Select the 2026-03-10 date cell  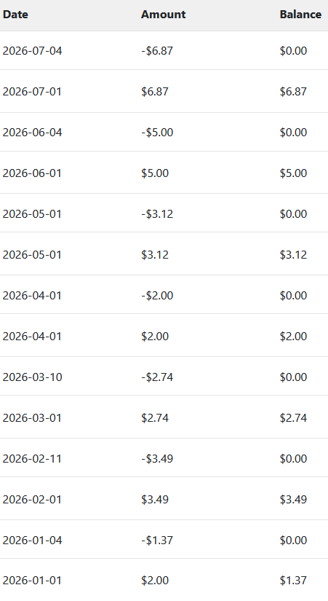pos(32,377)
